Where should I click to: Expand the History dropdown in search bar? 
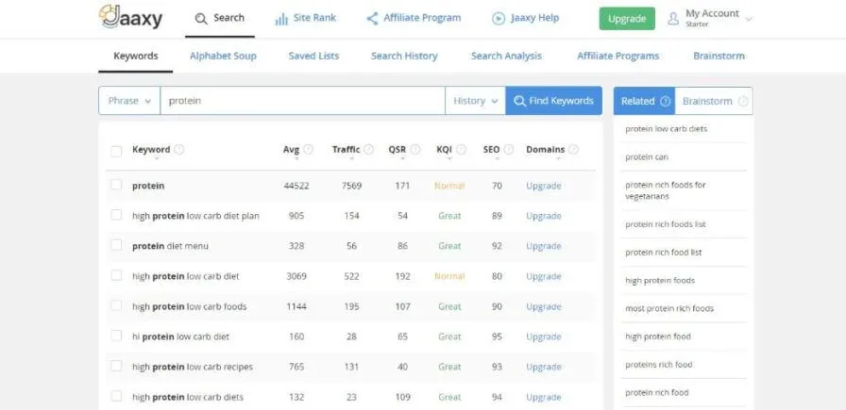[475, 101]
